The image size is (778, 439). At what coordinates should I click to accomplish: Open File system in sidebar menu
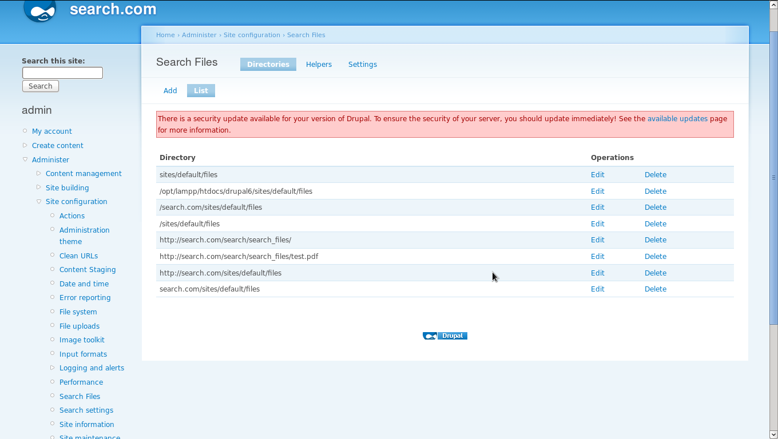tap(78, 312)
